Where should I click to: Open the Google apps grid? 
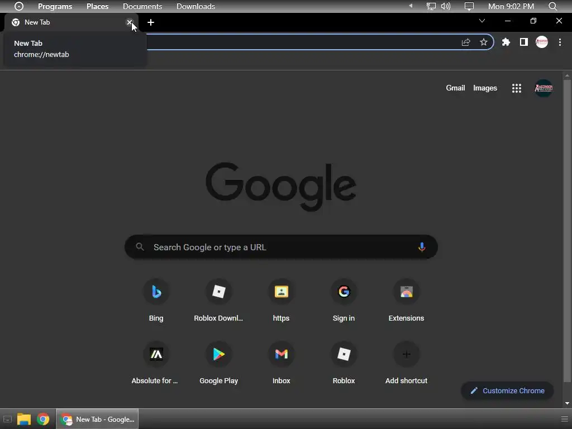click(x=517, y=88)
